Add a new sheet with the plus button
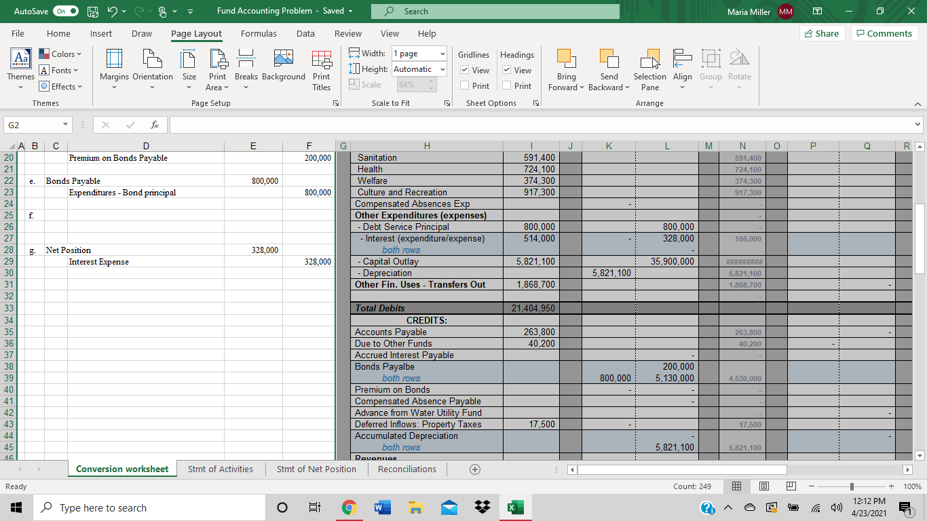This screenshot has height=521, width=927. pos(475,469)
